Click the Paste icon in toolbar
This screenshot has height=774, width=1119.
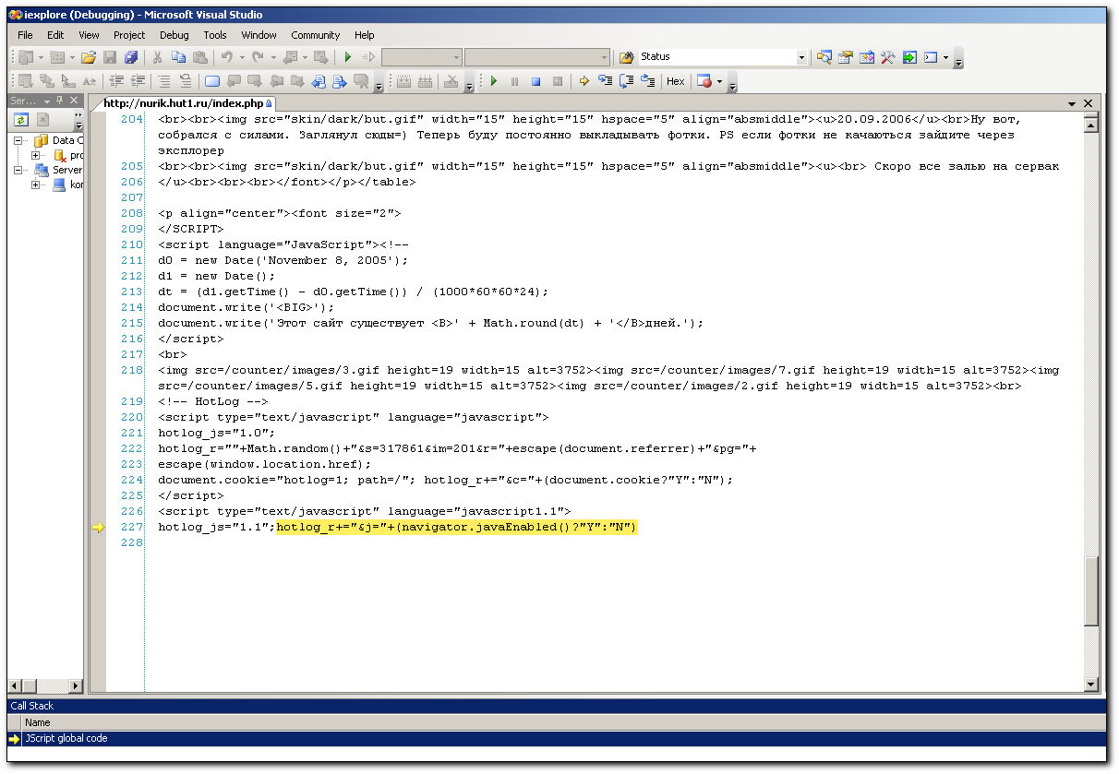tap(200, 57)
